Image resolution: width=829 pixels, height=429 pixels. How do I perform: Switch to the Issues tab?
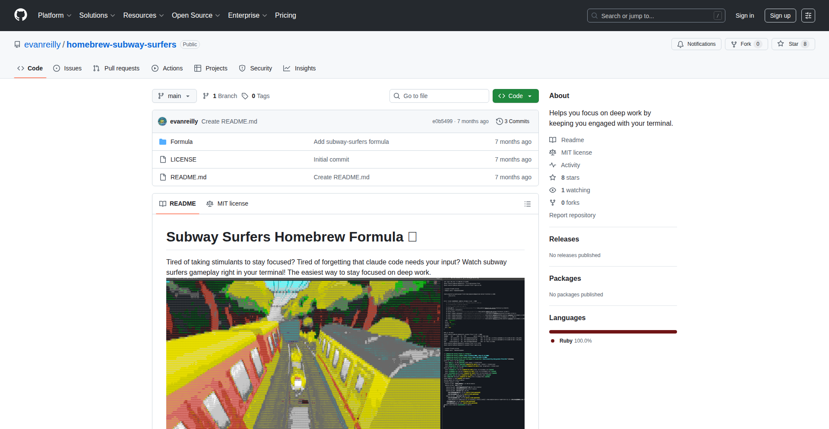pos(67,68)
